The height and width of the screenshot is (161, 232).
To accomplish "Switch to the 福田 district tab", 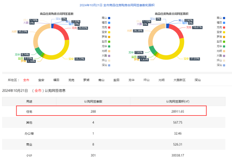I will click(56, 80).
